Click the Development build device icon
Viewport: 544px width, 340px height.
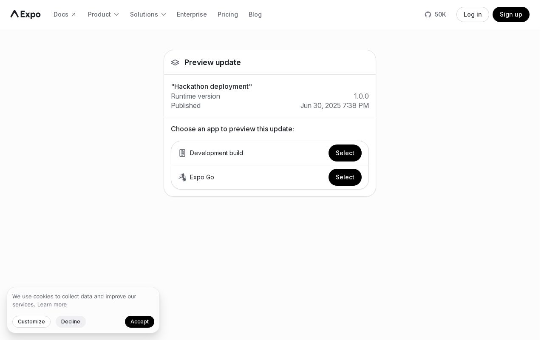coord(182,153)
